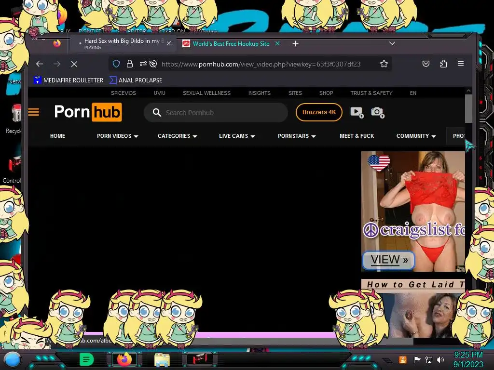Click the site logo to go home
The image size is (494, 370).
click(88, 112)
